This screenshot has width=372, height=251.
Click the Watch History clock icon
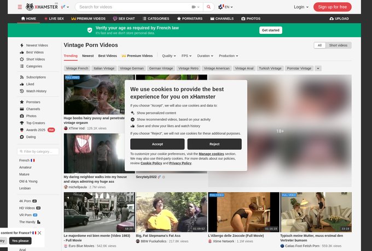click(22, 91)
